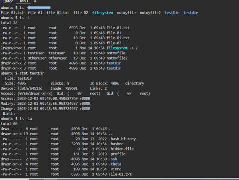This screenshot has height=180, width=239.
Task: Select year '2022' in the .bash_history row
Action: (x=102, y=139)
